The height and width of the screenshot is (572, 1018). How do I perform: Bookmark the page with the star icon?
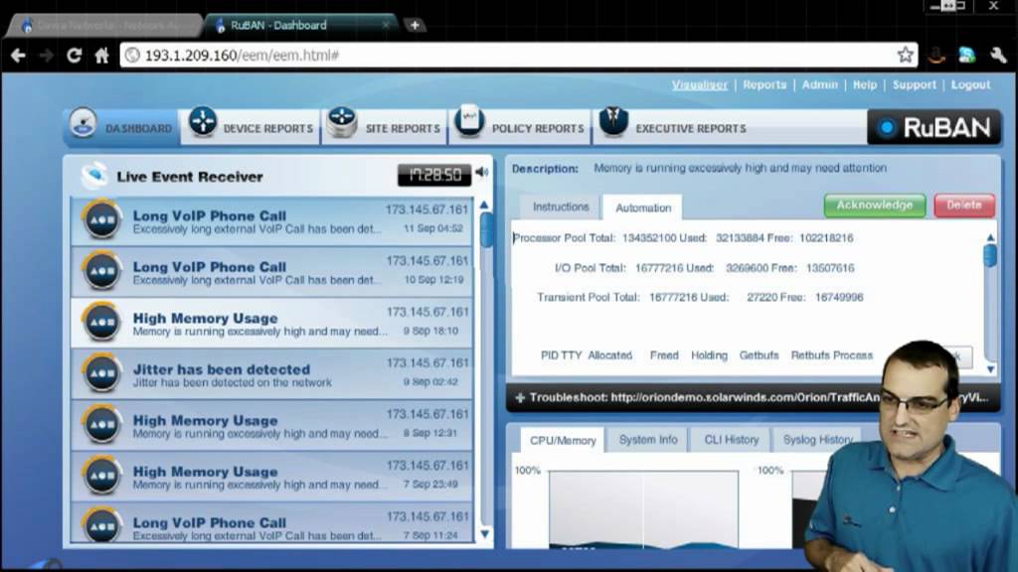click(x=905, y=56)
